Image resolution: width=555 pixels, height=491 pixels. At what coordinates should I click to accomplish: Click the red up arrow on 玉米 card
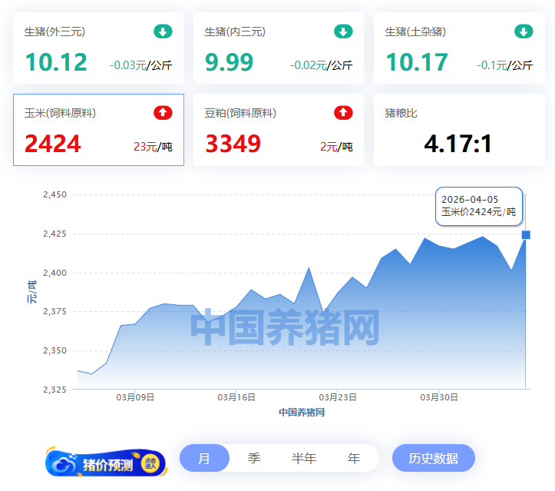[163, 113]
